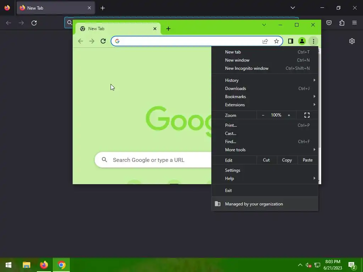Open the notification center icon
The width and height of the screenshot is (363, 272).
click(x=352, y=266)
